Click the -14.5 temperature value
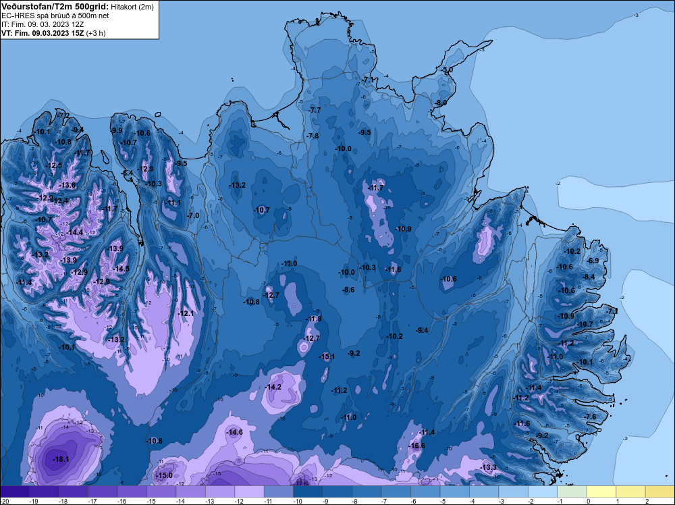This screenshot has width=675, height=505. click(x=121, y=269)
